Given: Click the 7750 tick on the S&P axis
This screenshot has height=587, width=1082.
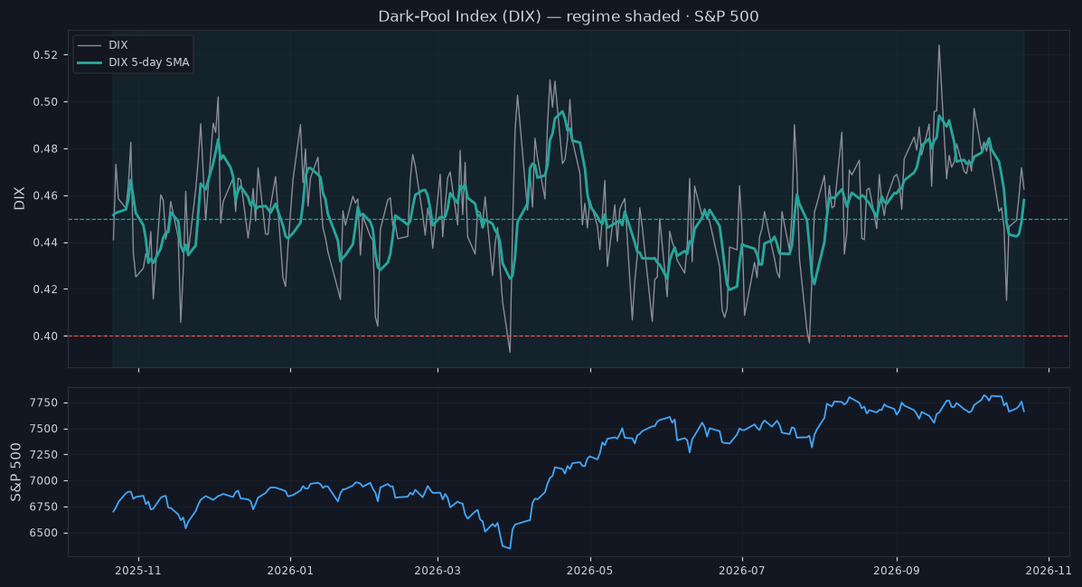Looking at the screenshot, I should point(45,402).
